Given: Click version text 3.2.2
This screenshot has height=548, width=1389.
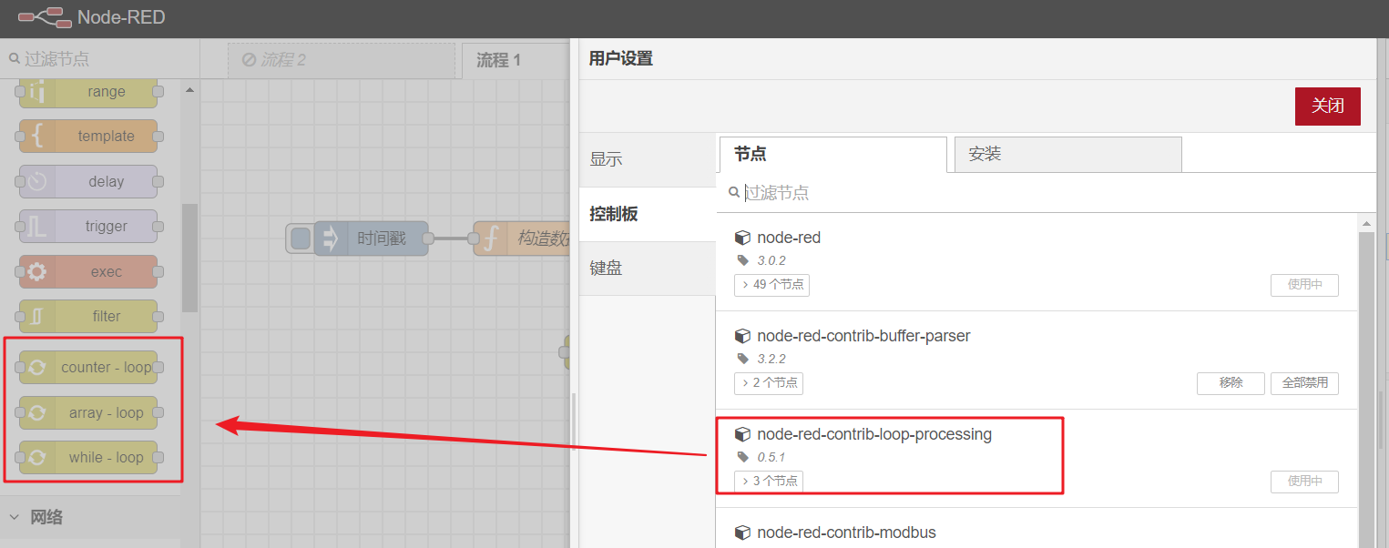Looking at the screenshot, I should (771, 359).
